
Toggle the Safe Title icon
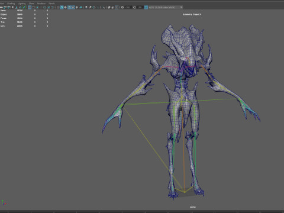[52, 7]
